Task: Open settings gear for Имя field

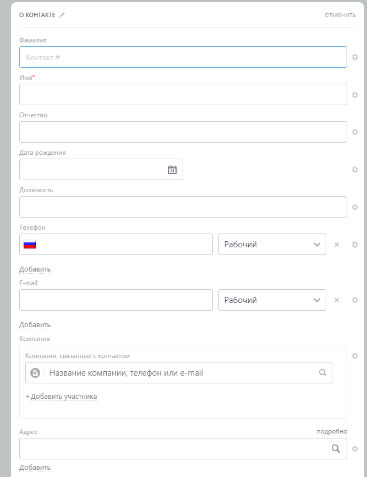Action: (355, 95)
